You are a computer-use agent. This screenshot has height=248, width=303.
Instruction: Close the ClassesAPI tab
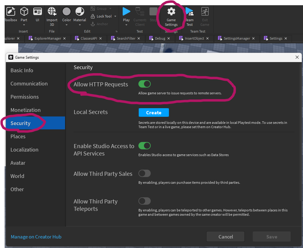[100, 38]
